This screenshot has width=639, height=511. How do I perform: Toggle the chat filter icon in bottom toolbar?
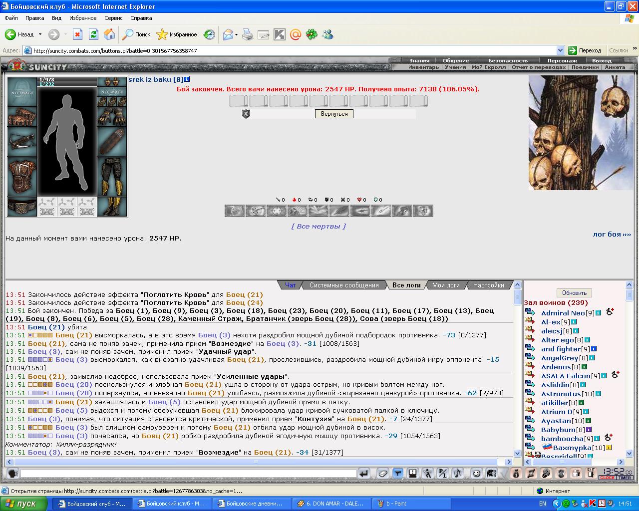click(397, 473)
